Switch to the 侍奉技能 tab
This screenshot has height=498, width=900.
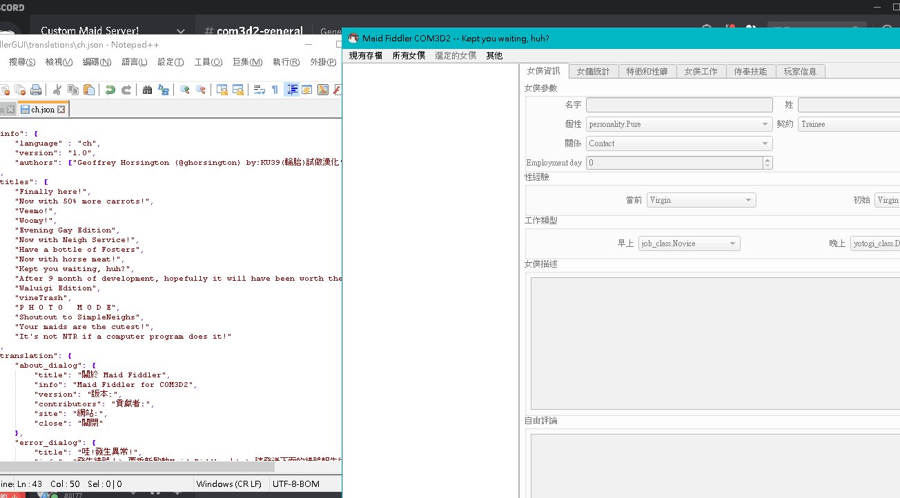click(x=750, y=71)
